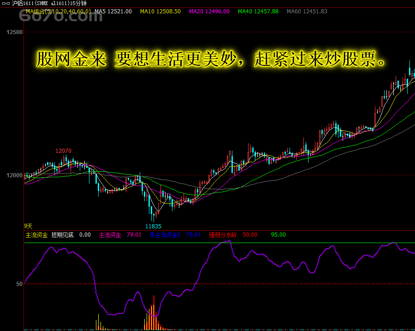Open the MA组合(5,10,20,40,60,0) indicator settings
This screenshot has height=331, width=415.
(x=58, y=12)
